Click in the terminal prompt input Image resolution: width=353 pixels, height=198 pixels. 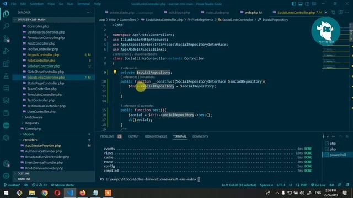pyautogui.click(x=199, y=179)
